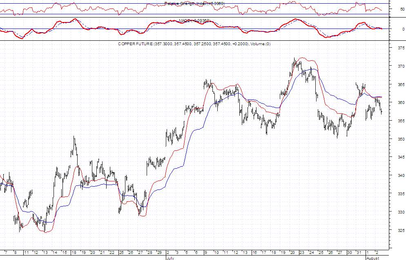Click the 370 price axis label
Image resolution: width=406 pixels, height=260 pixels.
click(401, 66)
